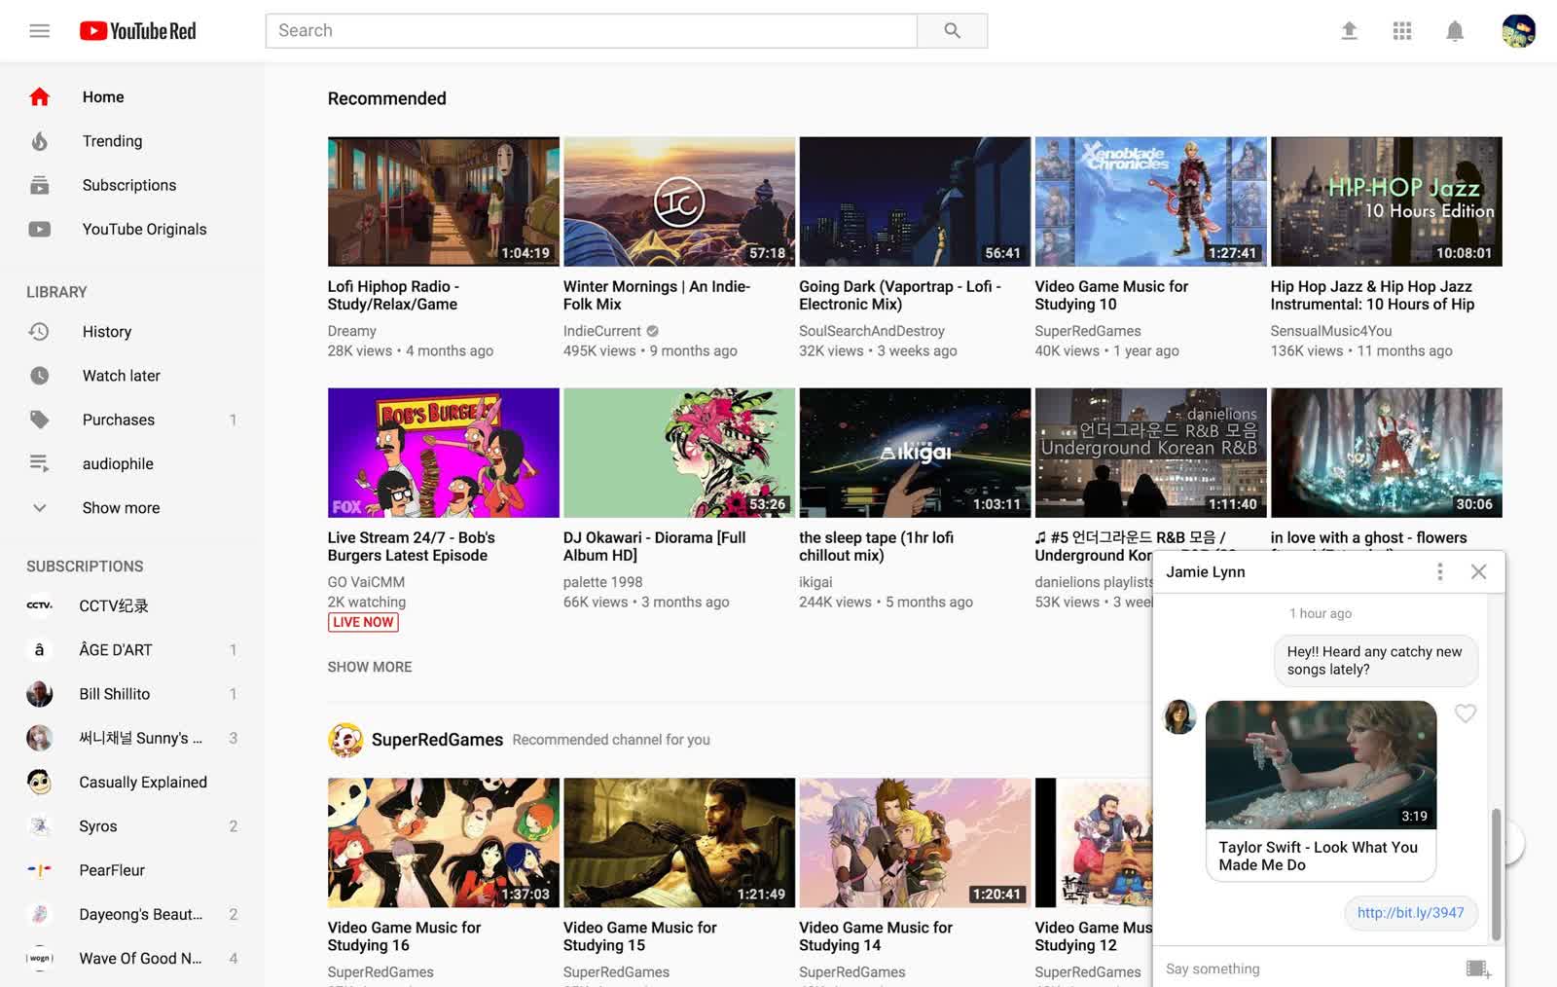
Task: Click the YouTube Originals play icon
Action: [39, 230]
